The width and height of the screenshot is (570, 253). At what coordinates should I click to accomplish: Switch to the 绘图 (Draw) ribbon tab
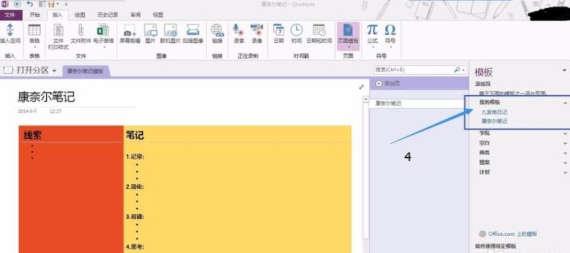tap(80, 15)
